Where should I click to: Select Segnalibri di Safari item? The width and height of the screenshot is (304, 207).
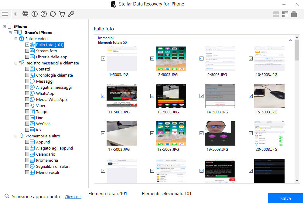pos(53,166)
